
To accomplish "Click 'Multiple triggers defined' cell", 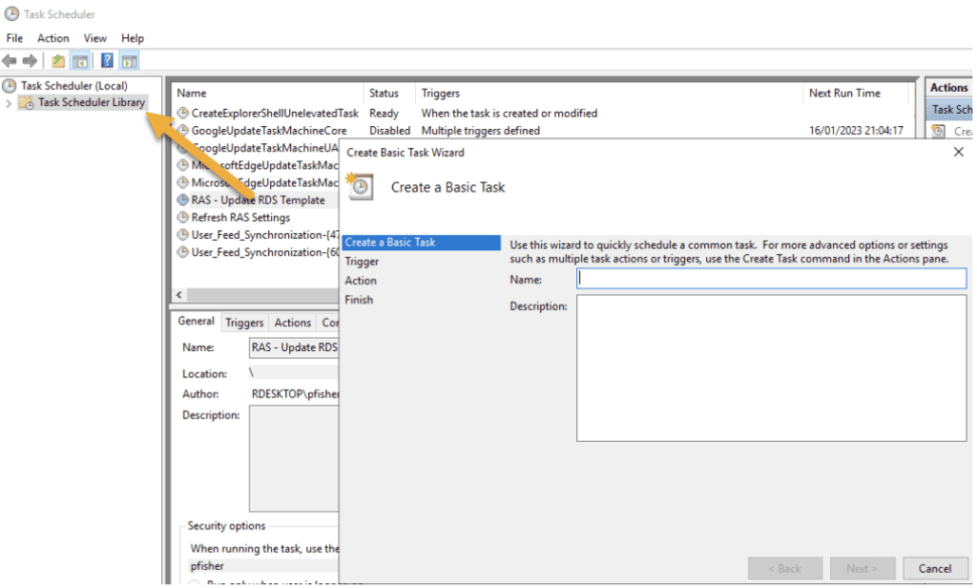I will [x=481, y=131].
